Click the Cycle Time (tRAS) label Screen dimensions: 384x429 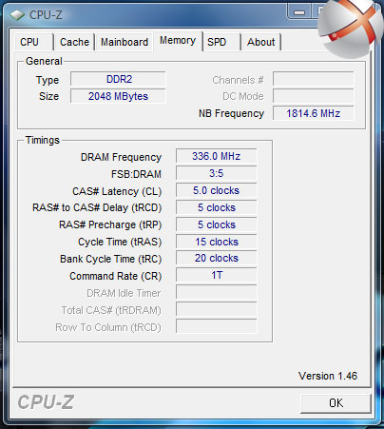120,242
